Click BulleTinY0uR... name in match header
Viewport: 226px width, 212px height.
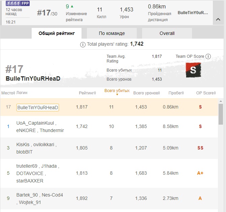[x=193, y=13]
